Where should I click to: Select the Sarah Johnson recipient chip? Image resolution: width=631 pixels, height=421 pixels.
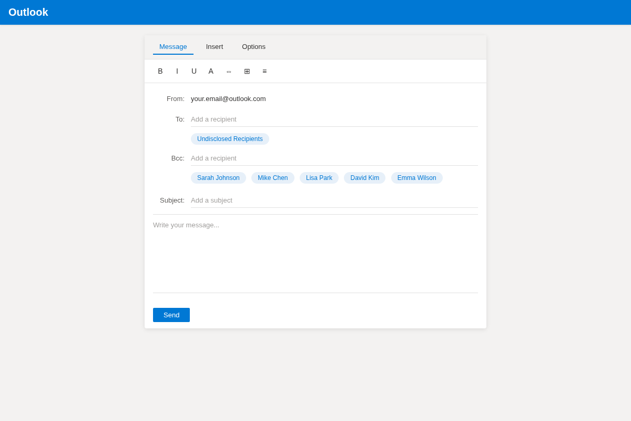218,177
